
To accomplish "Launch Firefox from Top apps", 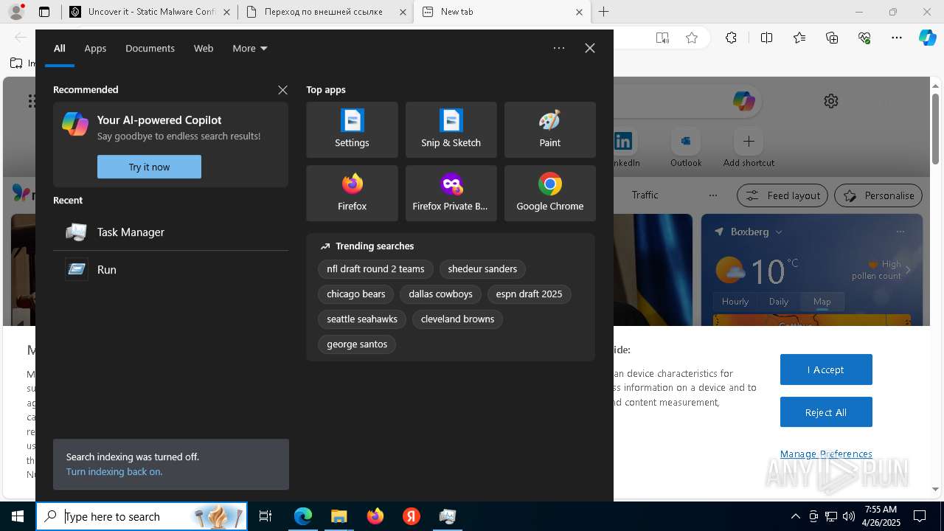I will [x=352, y=193].
